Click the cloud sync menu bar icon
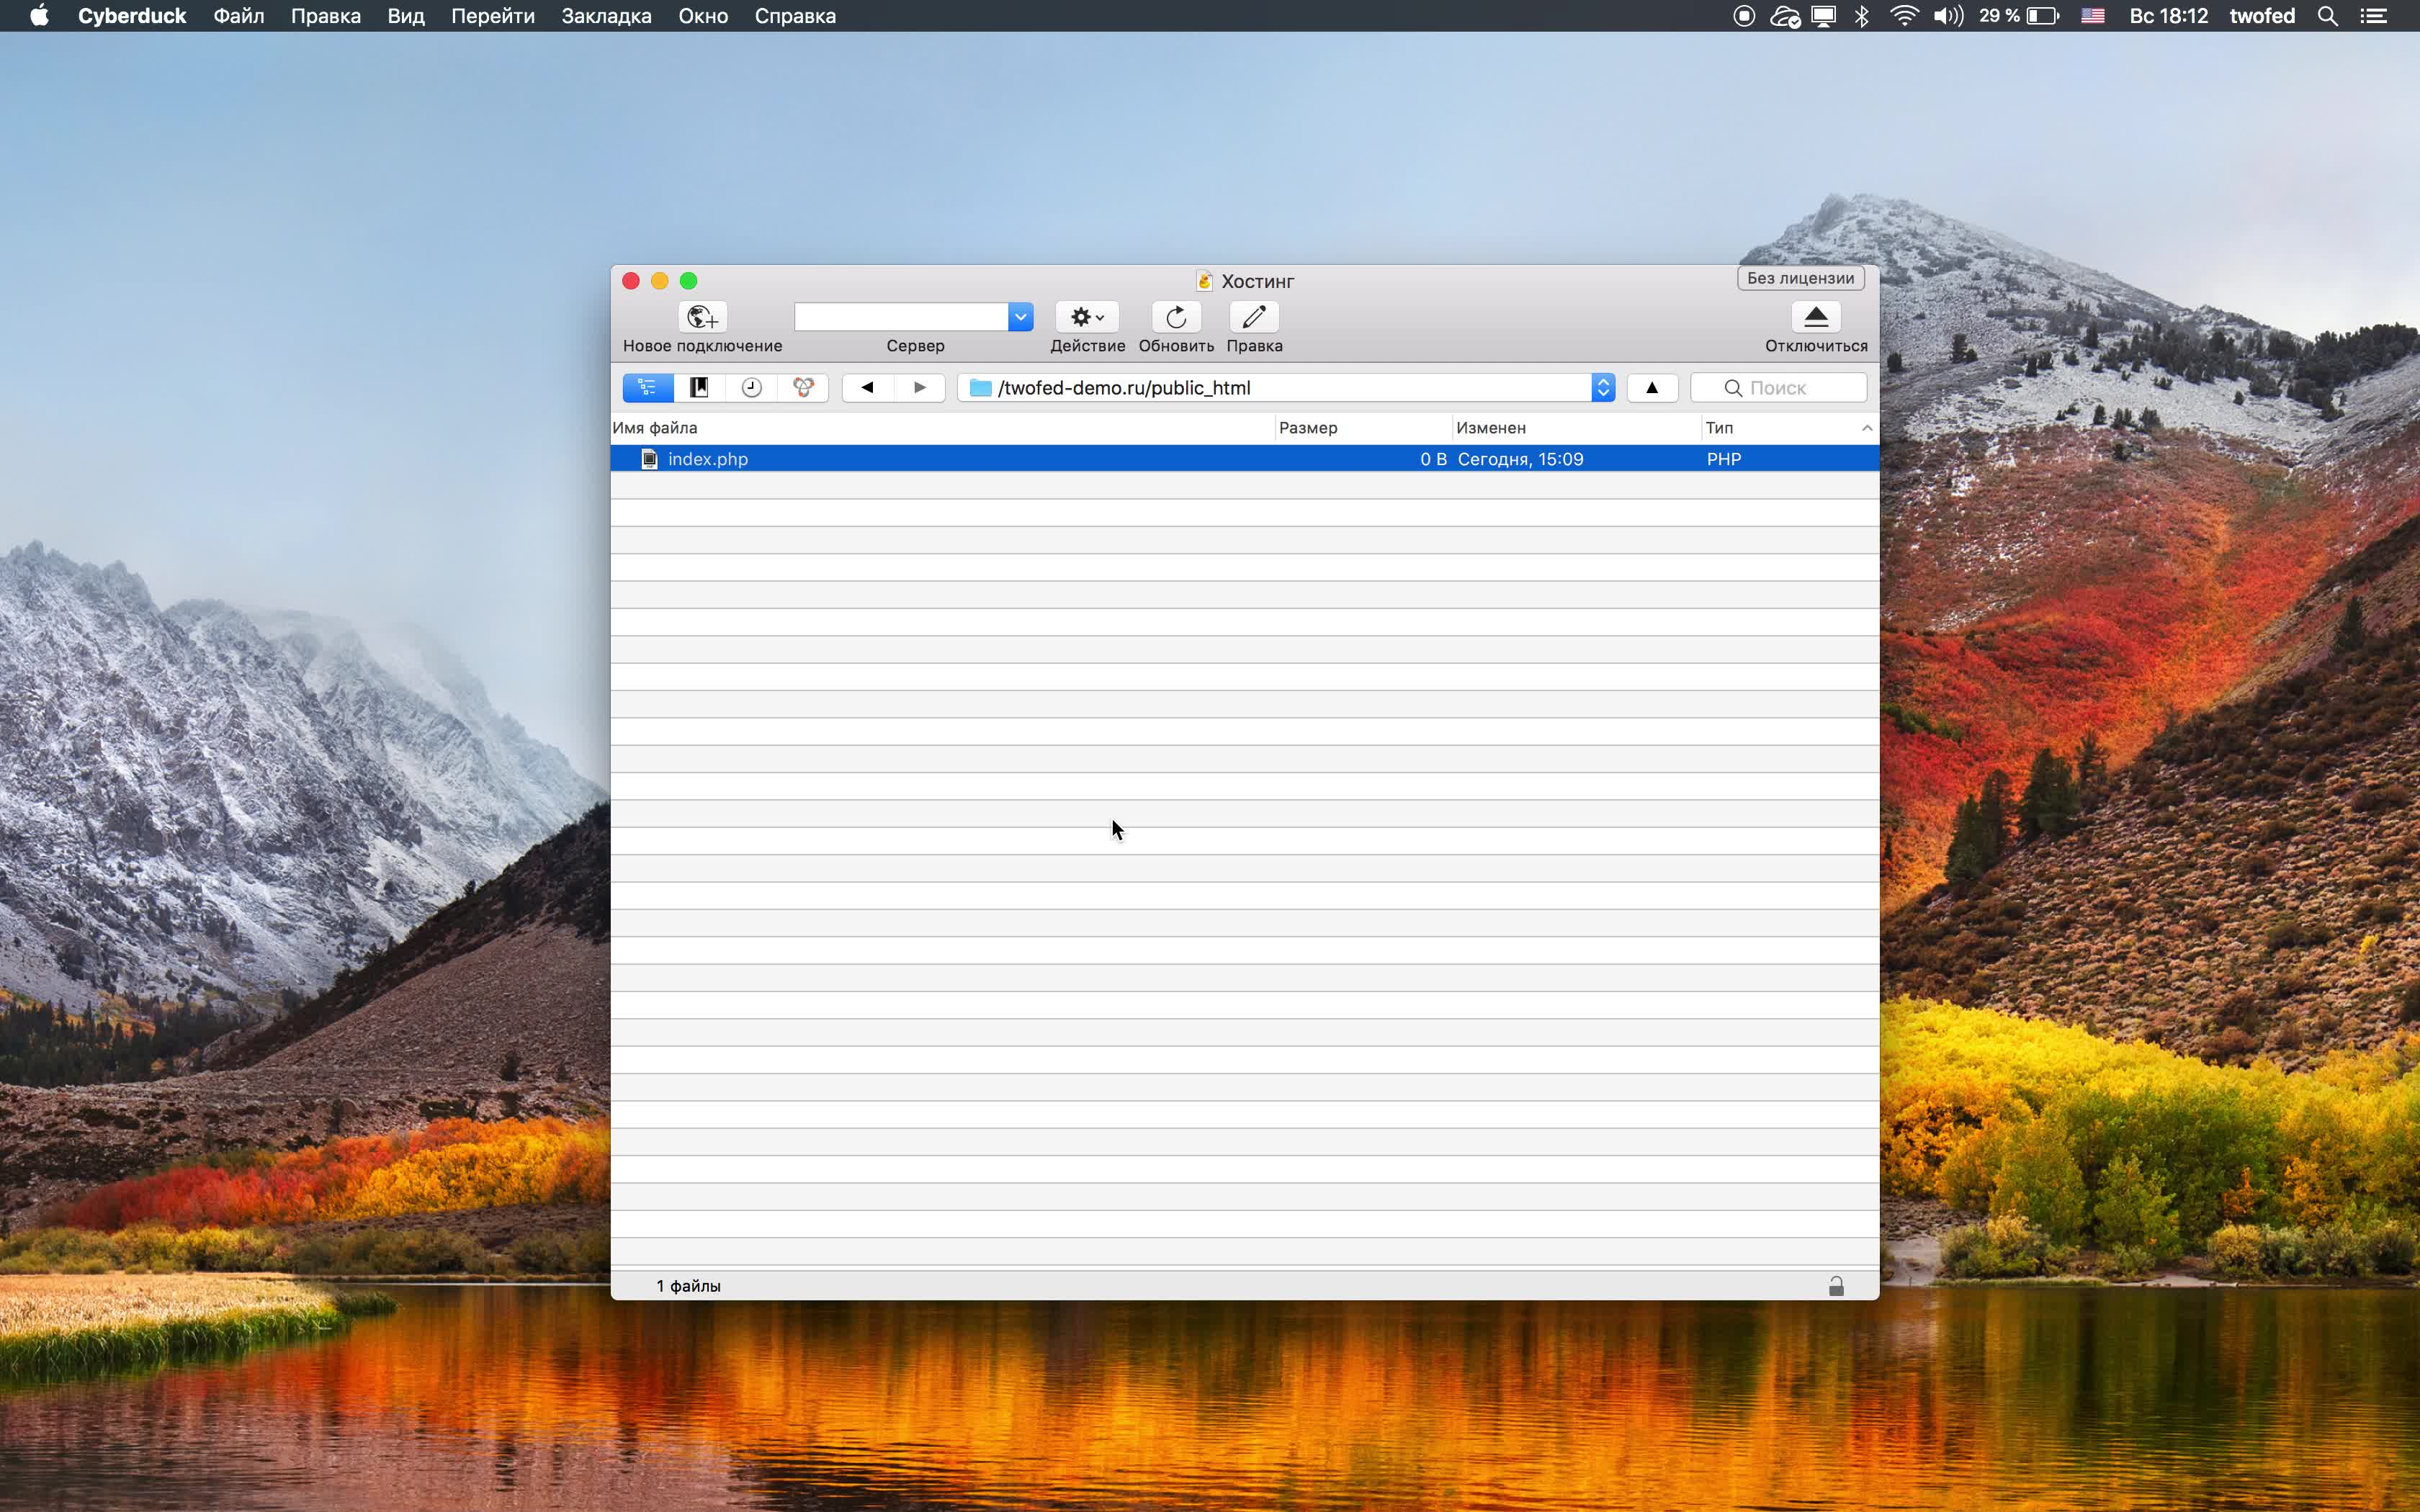The height and width of the screenshot is (1512, 2420). click(1785, 16)
